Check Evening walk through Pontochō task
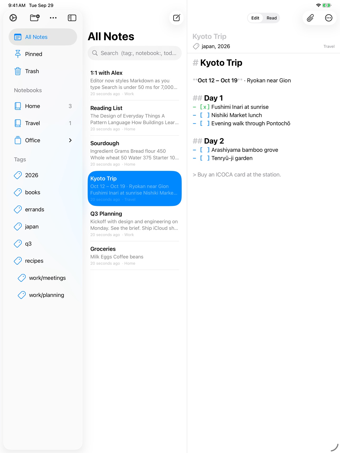 tap(205, 123)
